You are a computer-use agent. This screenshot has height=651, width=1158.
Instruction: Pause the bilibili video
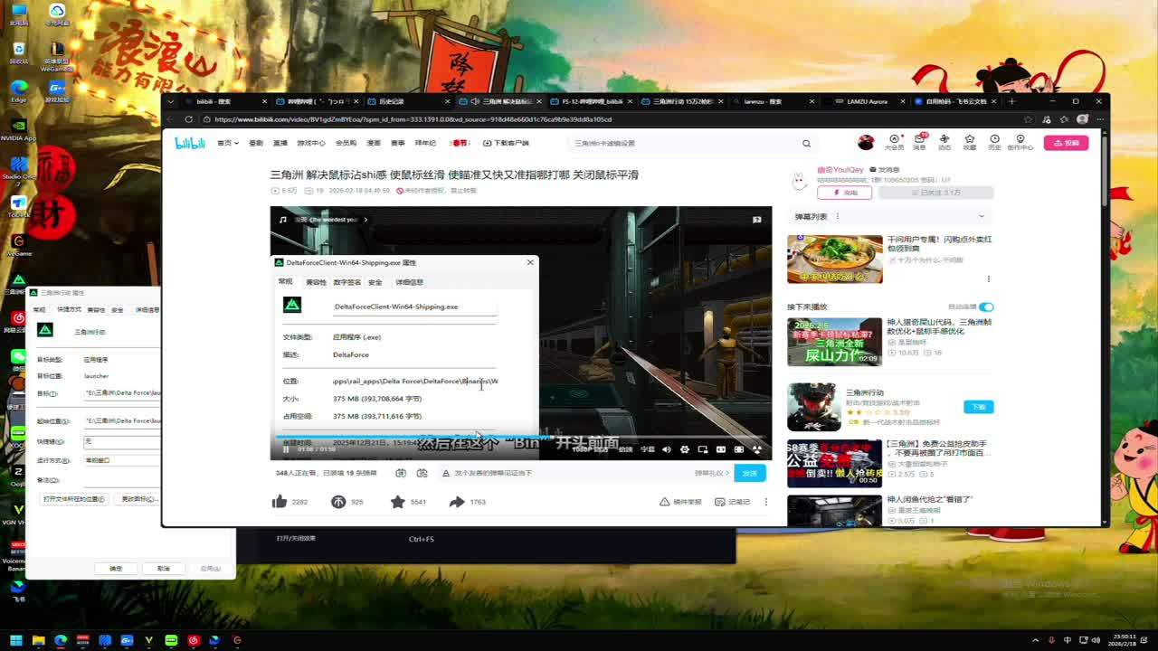pyautogui.click(x=286, y=449)
